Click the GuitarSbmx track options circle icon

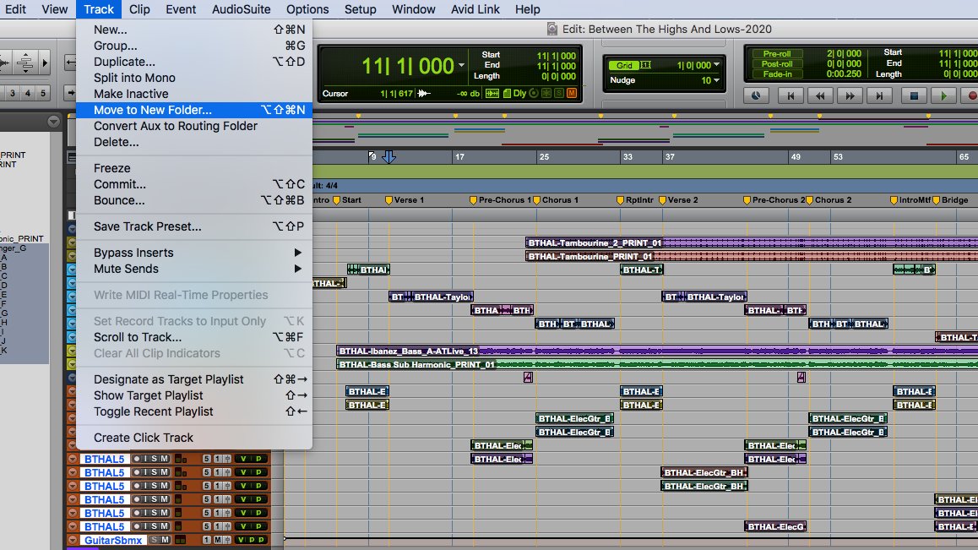click(x=73, y=539)
